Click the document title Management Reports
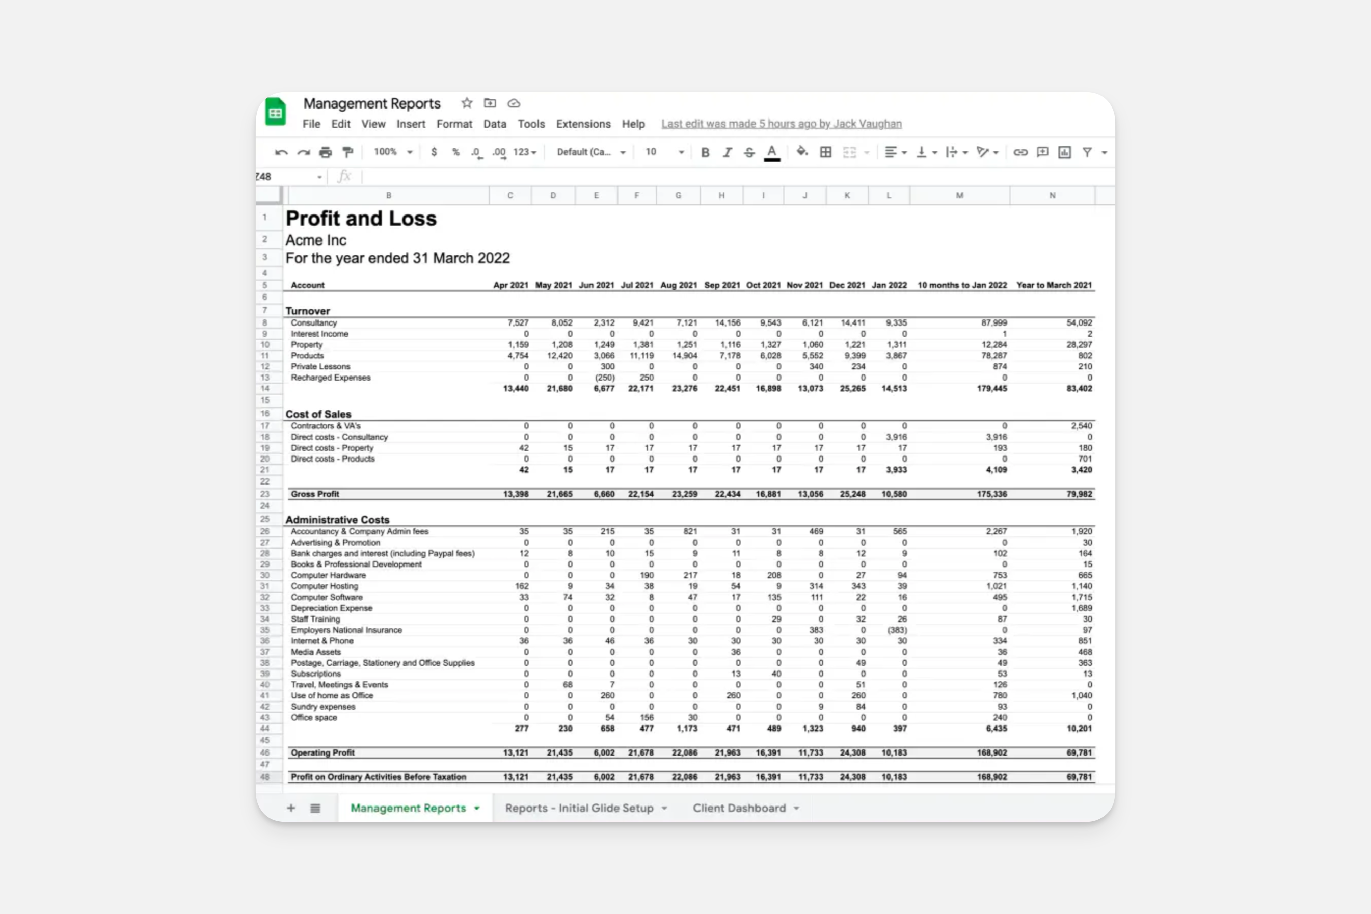This screenshot has height=914, width=1371. click(372, 104)
